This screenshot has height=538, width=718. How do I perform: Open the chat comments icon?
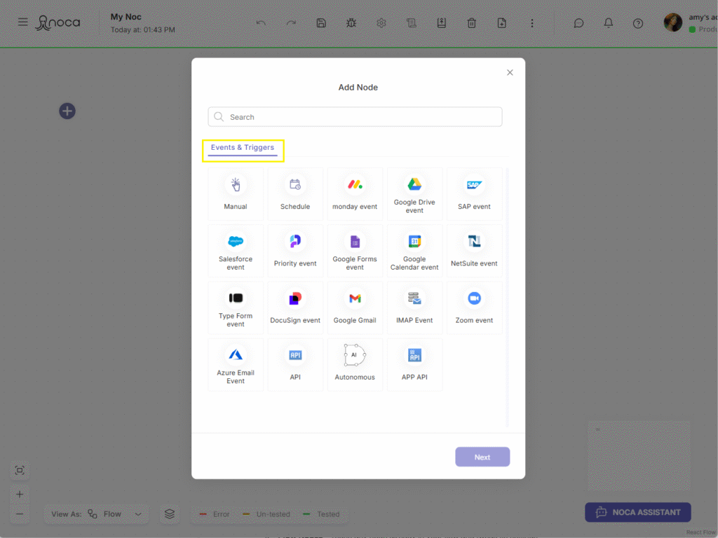pyautogui.click(x=578, y=23)
